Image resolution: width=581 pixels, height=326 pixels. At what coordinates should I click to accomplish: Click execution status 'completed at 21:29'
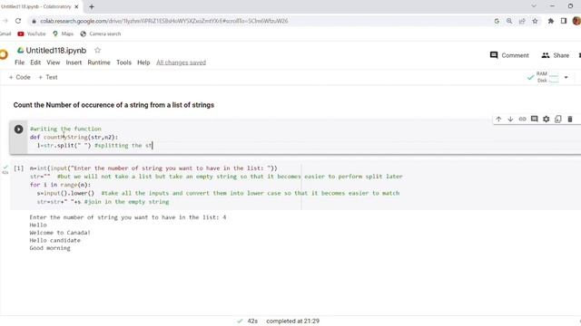292,321
